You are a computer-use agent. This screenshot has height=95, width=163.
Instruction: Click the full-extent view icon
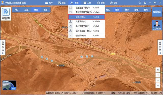click(158, 70)
